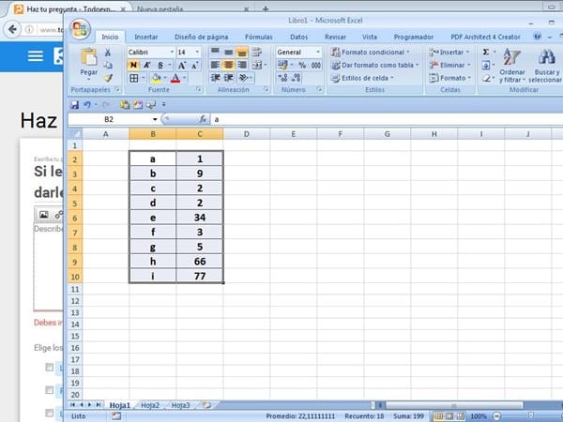Open Dar formato como tabla dropdown
This screenshot has width=563, height=422.
pyautogui.click(x=374, y=65)
